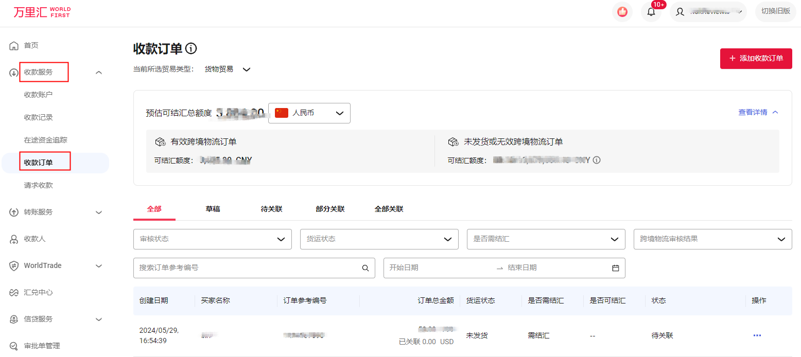The height and width of the screenshot is (357, 801).
Task: Select the 待关联 tab
Action: 271,209
